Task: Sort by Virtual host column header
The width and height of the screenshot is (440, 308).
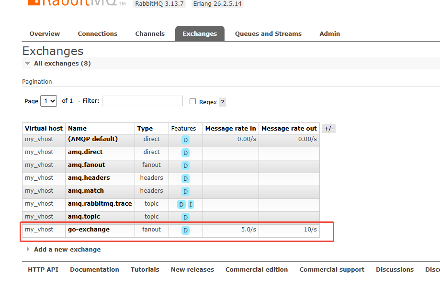Action: click(44, 128)
